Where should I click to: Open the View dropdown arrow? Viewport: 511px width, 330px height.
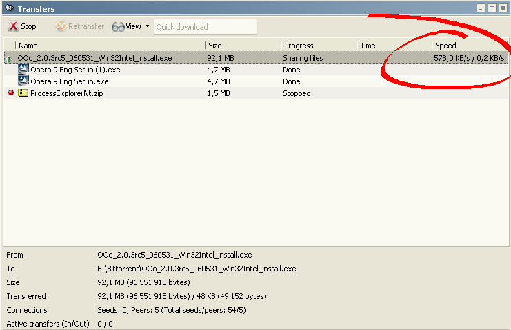148,26
